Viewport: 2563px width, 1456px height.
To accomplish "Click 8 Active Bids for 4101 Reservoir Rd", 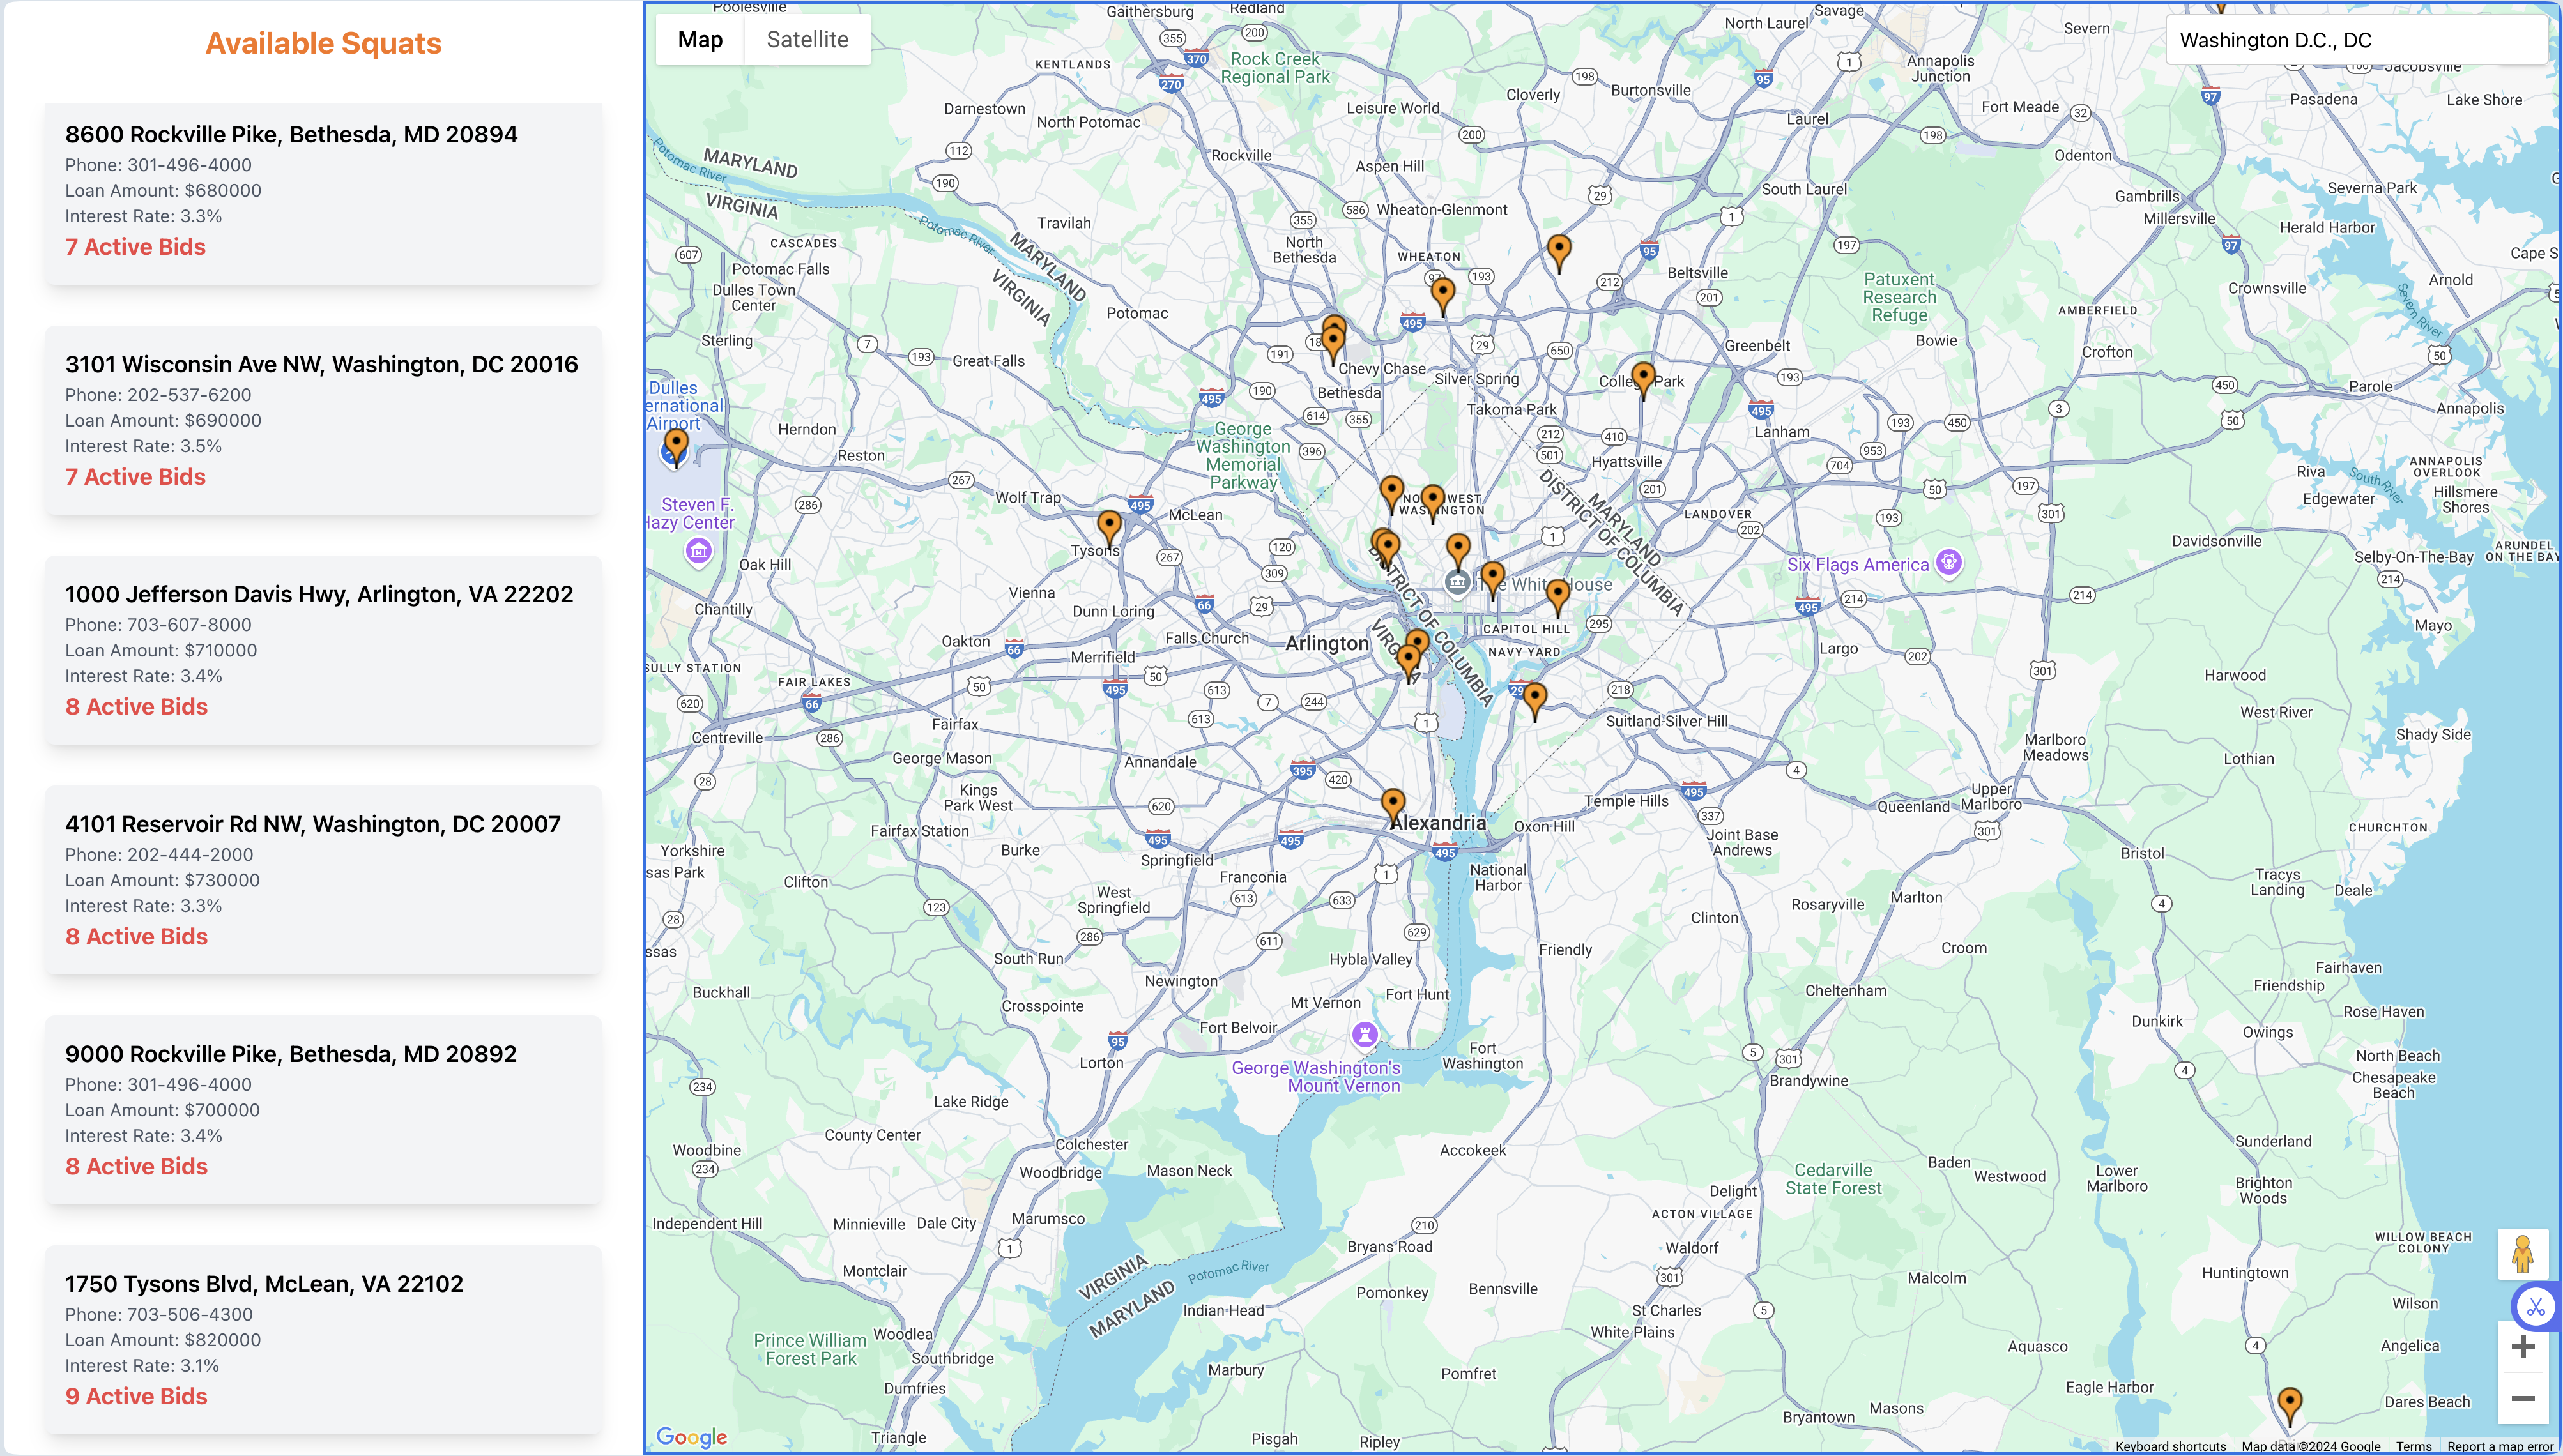I will tap(137, 937).
